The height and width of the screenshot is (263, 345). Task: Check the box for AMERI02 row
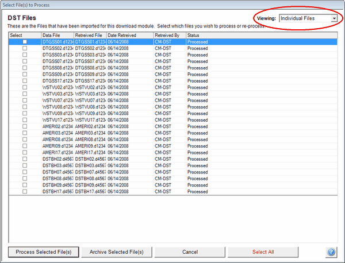[25, 126]
